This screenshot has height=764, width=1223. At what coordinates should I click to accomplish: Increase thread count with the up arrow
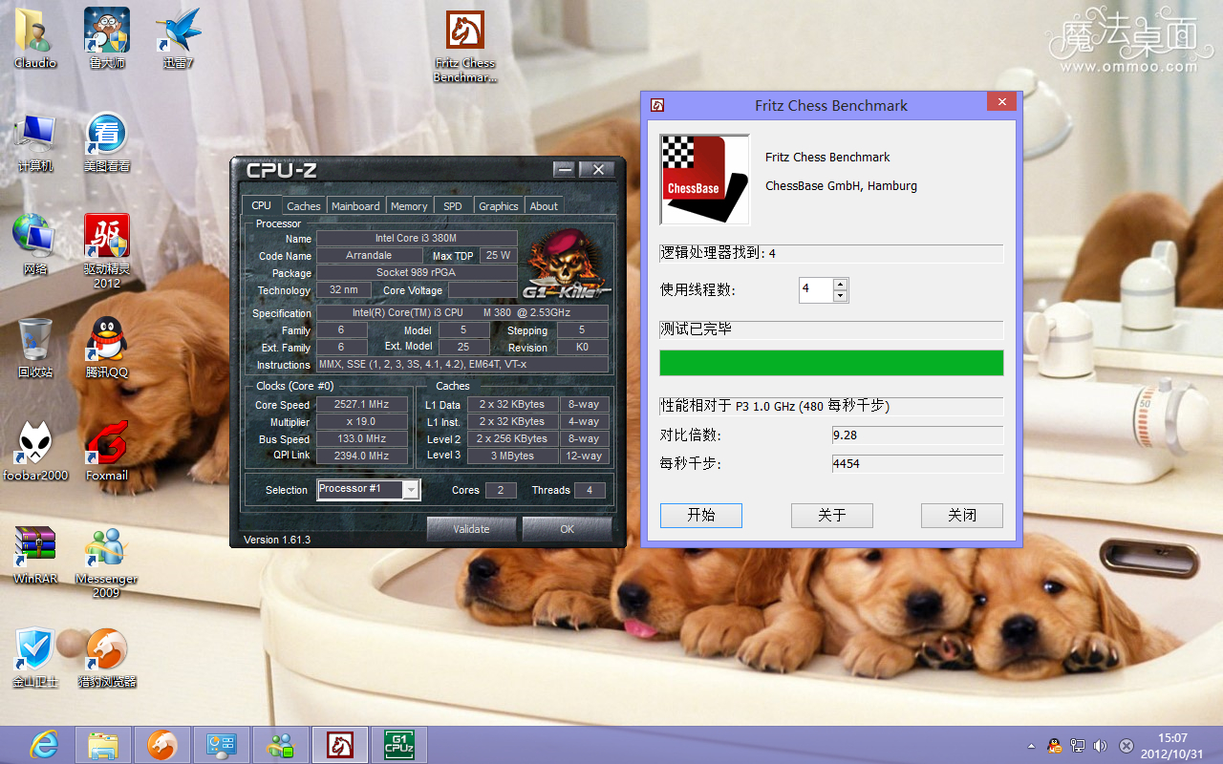pos(840,284)
